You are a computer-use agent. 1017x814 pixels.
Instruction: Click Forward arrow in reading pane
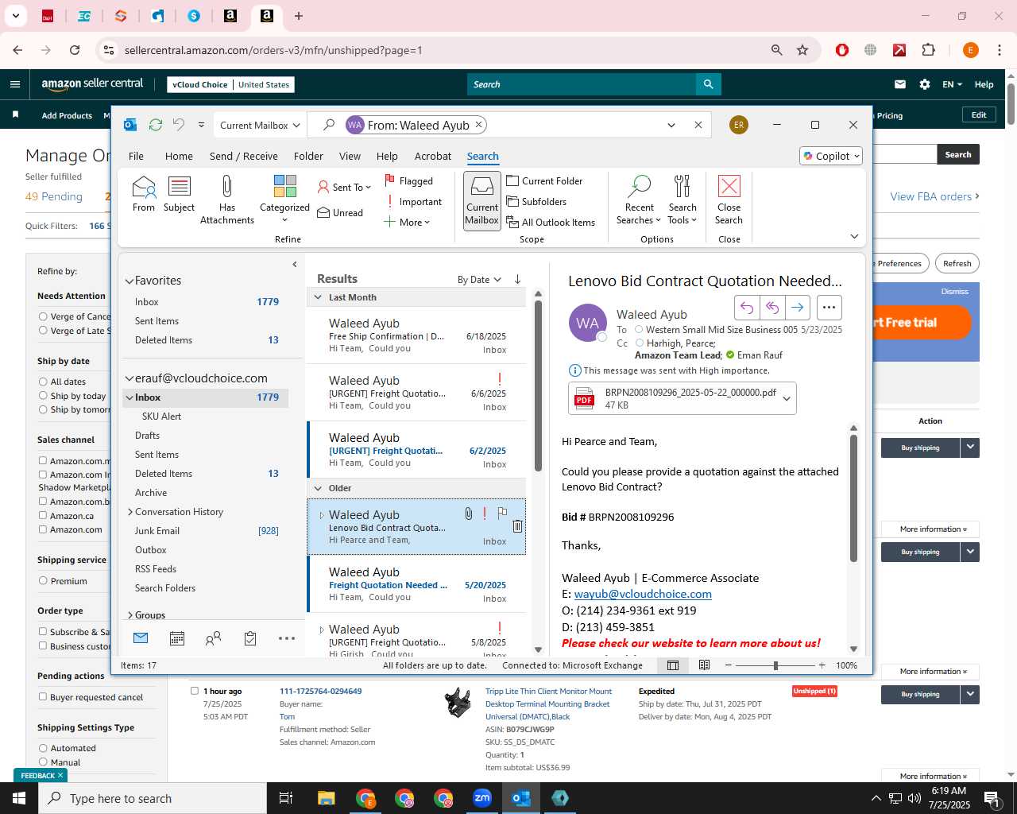click(798, 308)
